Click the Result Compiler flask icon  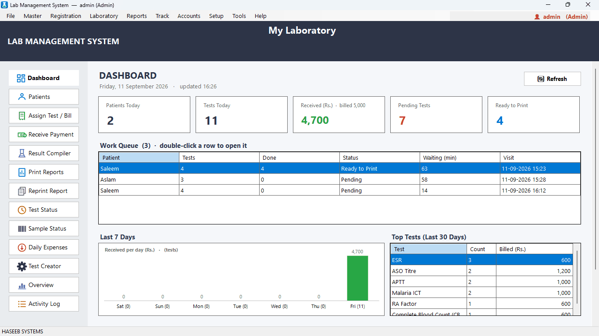click(22, 154)
